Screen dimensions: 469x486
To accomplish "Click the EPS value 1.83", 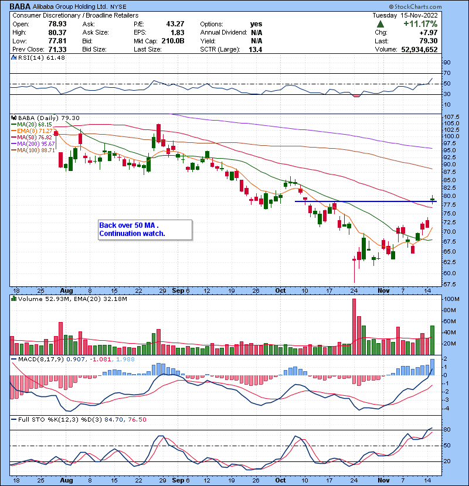I will [x=178, y=33].
